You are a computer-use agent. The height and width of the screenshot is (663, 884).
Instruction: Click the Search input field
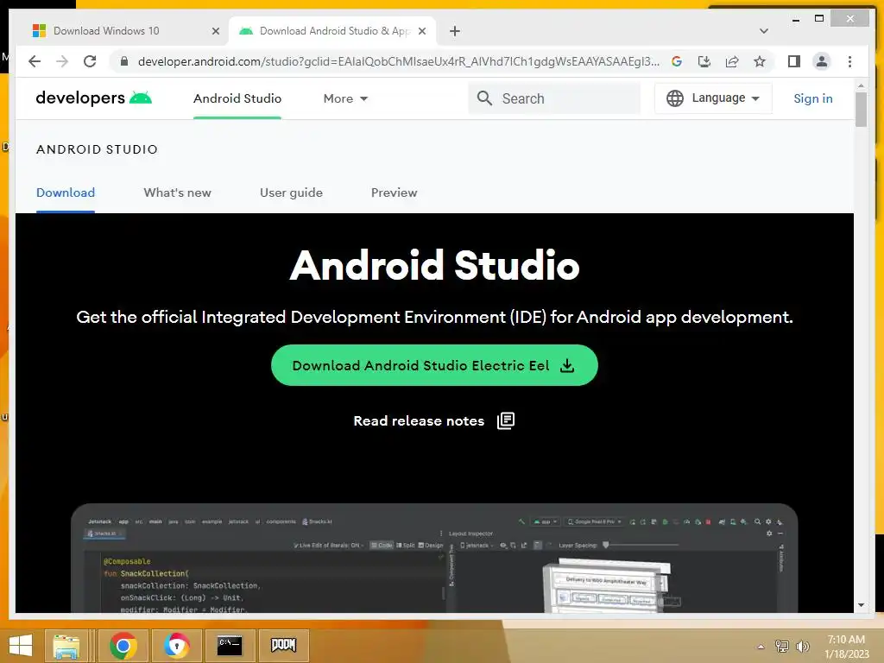click(554, 98)
